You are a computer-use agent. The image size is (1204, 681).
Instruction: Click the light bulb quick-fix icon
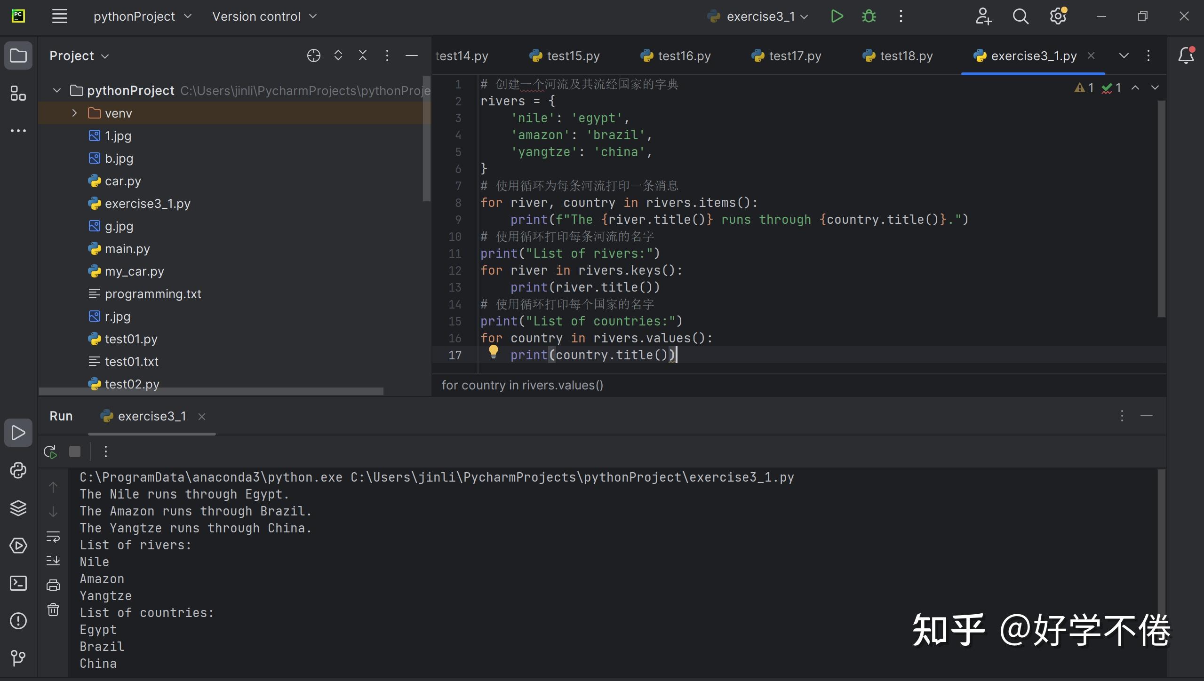[493, 351]
